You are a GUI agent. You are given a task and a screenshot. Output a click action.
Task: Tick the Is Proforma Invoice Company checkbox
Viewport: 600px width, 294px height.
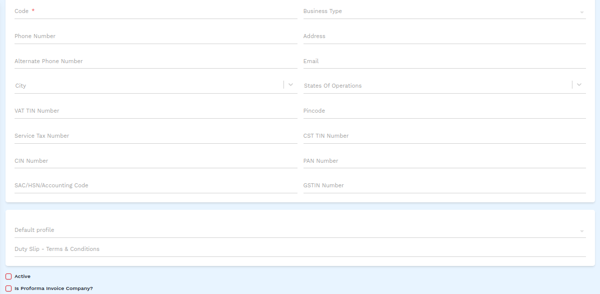(x=9, y=288)
